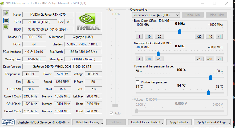
Task: Click the Set Fan button
Action: coord(116,122)
